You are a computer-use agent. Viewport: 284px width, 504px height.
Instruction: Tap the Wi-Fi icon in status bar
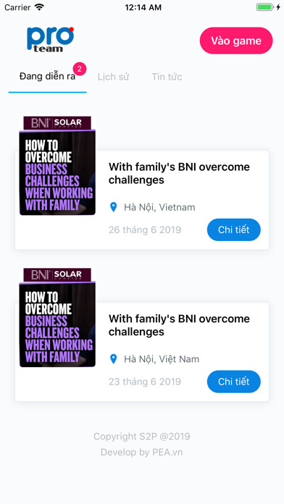[x=39, y=7]
